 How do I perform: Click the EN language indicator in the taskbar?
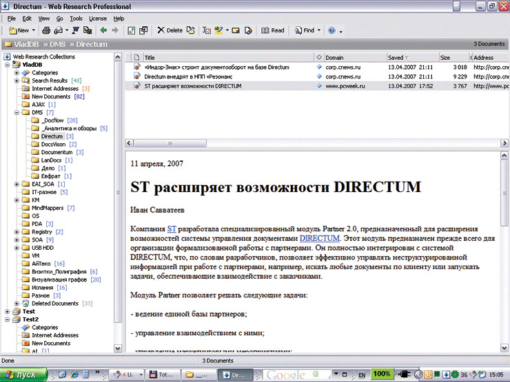coord(362,375)
